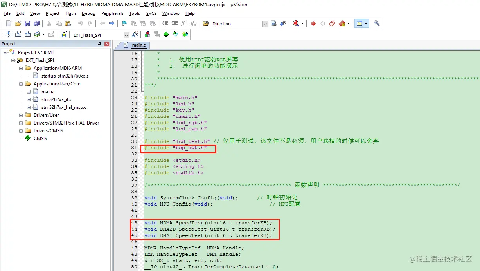Kill all breakpoints with the red X icon

tap(342, 23)
